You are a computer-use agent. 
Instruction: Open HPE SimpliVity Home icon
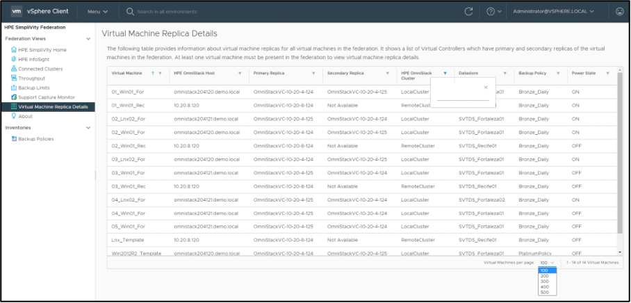14,50
